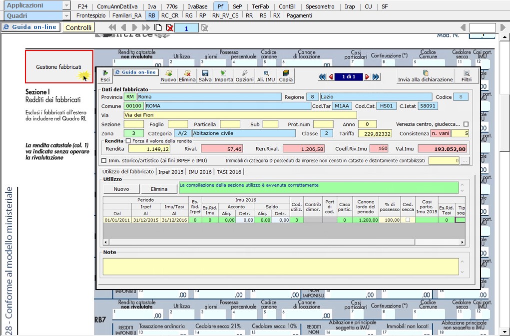Click the right arrow of the utilizzo table scrollbar

462,242
